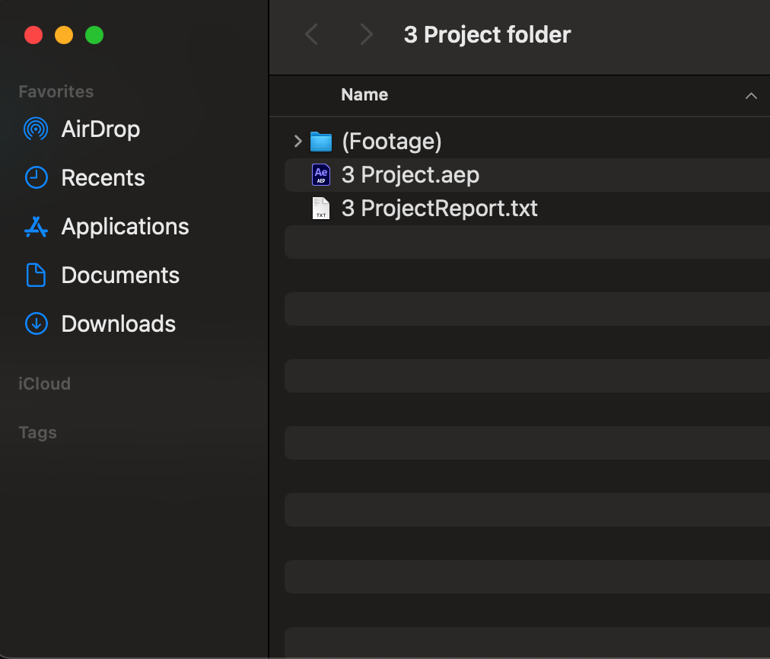This screenshot has height=659, width=770.
Task: Open Downloads from the sidebar
Action: tap(118, 324)
